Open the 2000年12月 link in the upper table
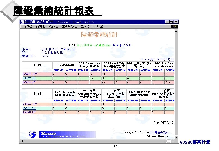Image resolution: width=219 pixels, height=151 pixels. click(x=30, y=74)
